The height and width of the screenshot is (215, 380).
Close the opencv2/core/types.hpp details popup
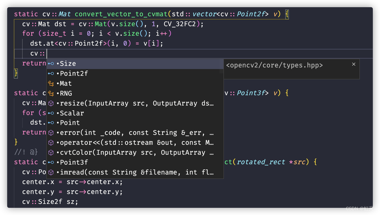pyautogui.click(x=354, y=64)
